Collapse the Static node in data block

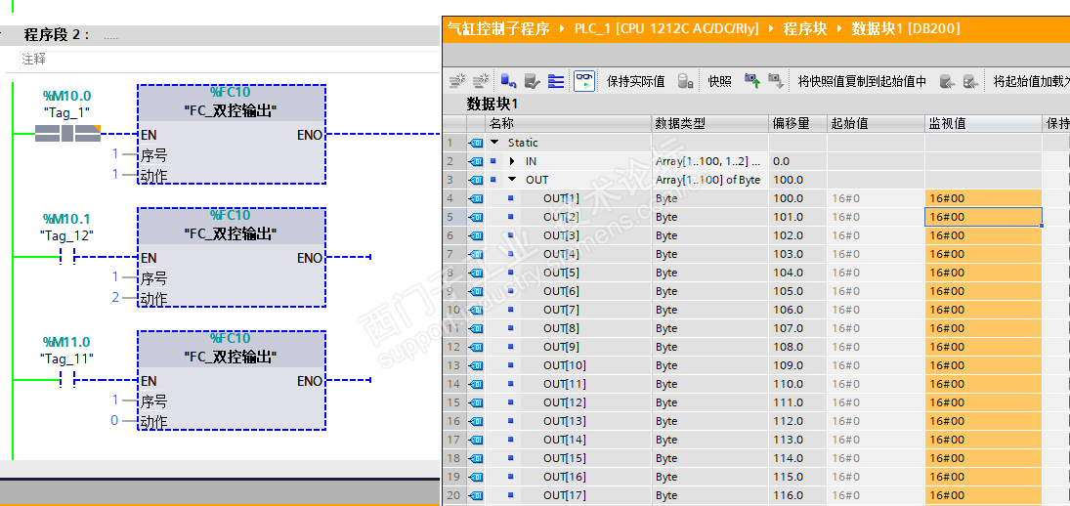coord(494,143)
